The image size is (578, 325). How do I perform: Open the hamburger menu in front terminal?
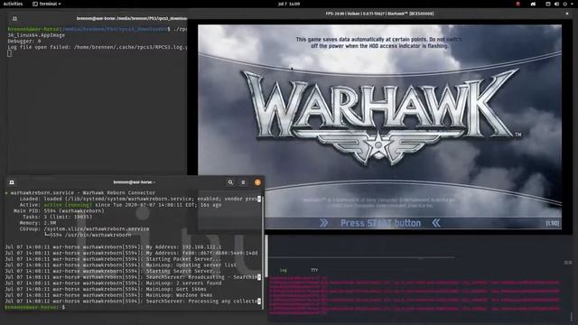click(x=243, y=182)
